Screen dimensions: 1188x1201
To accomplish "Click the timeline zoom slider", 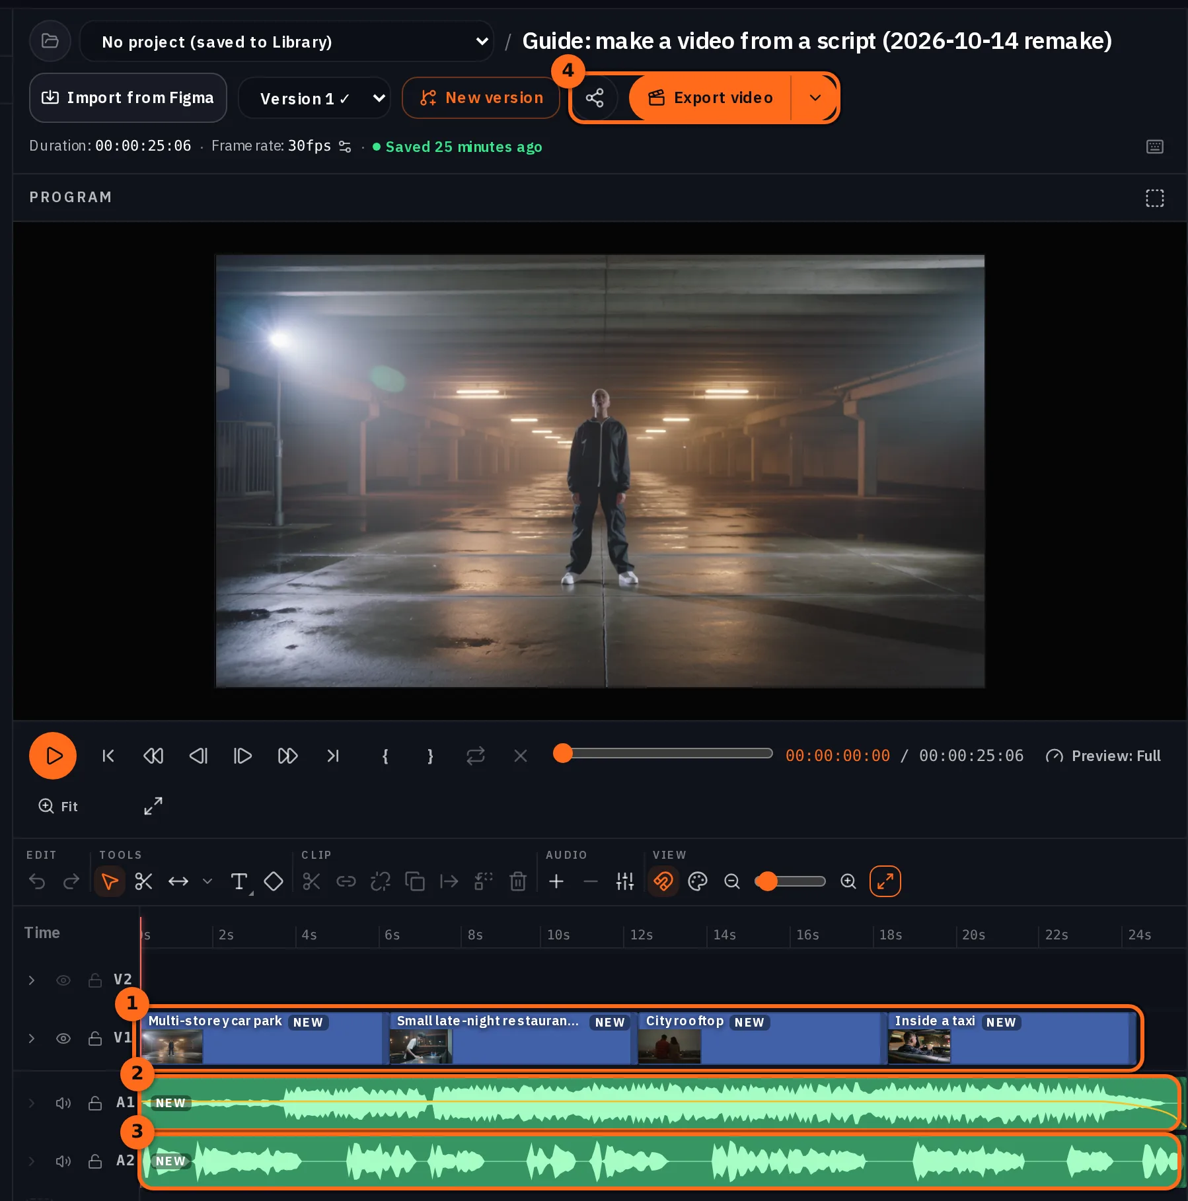I will tap(790, 881).
